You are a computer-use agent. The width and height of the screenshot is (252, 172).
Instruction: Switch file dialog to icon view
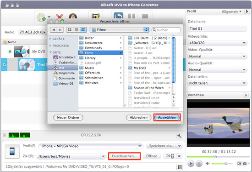pyautogui.click(x=70, y=30)
